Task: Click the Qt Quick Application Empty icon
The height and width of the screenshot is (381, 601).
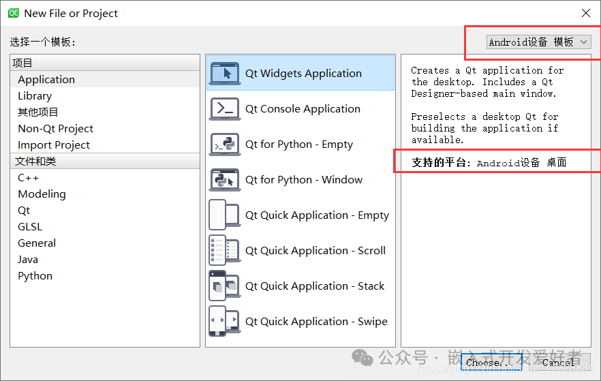Action: 225,215
